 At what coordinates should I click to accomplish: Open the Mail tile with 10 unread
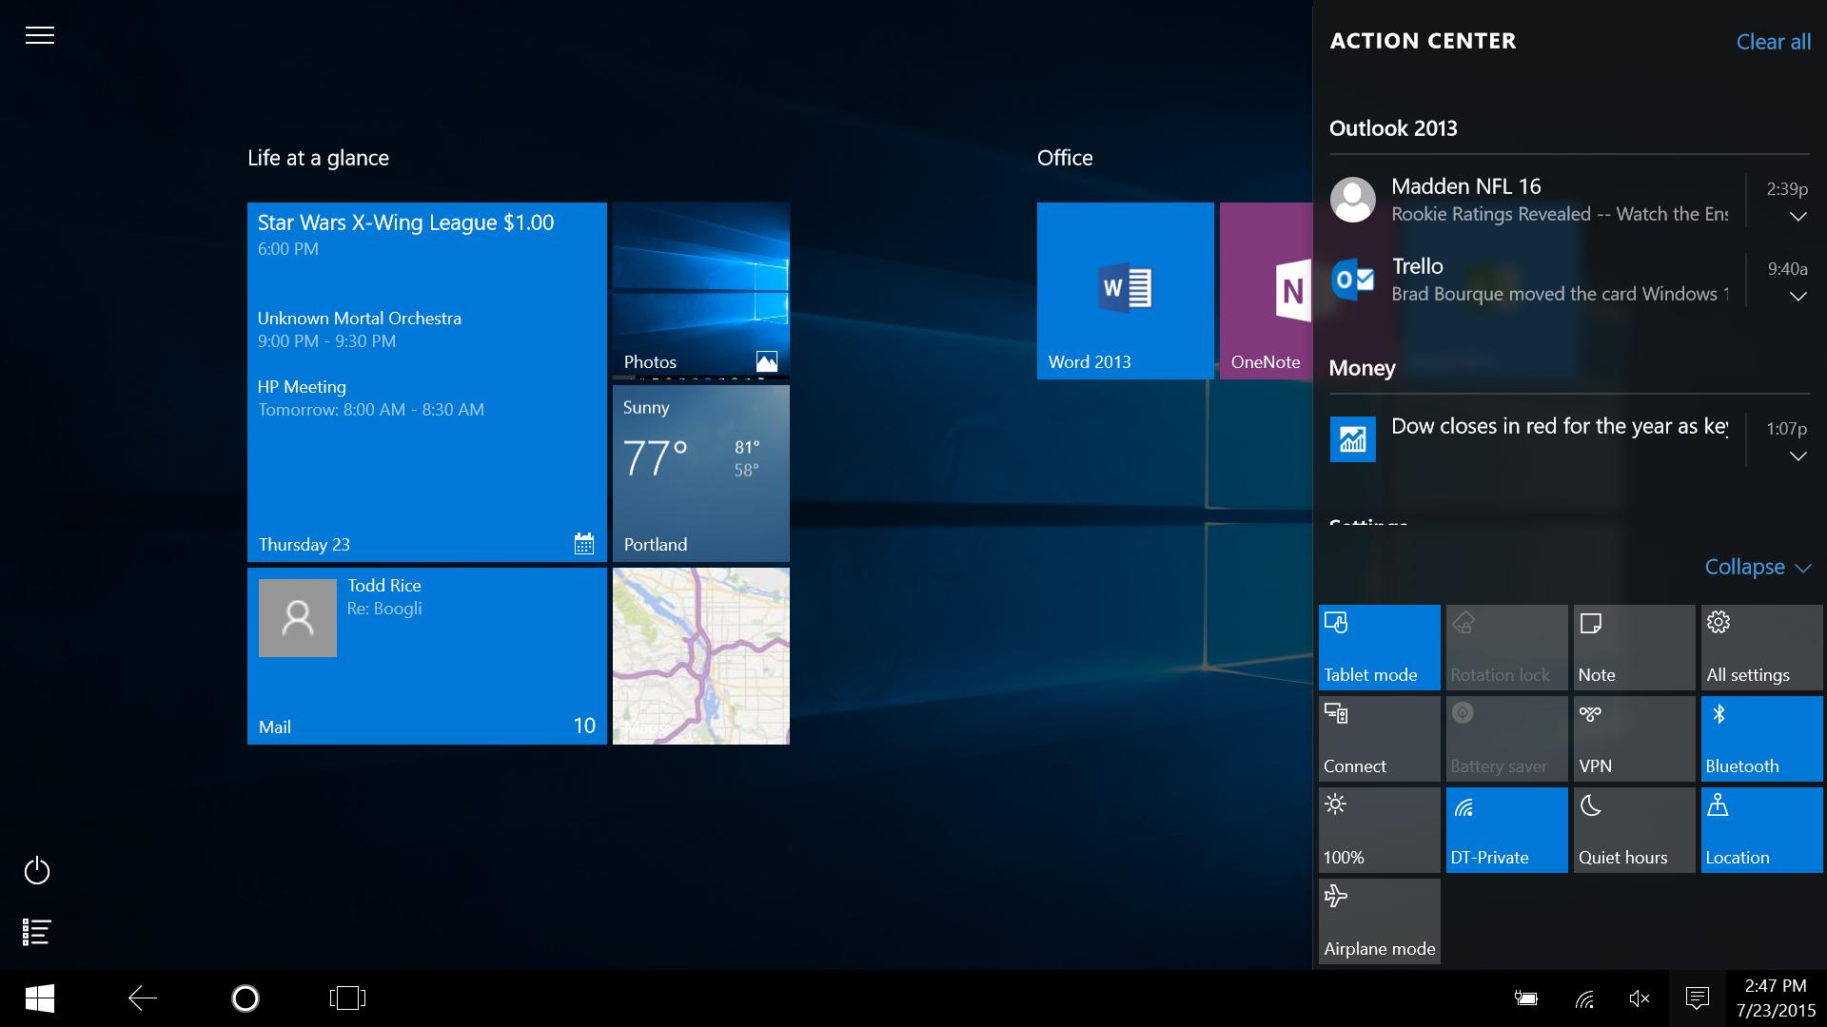[x=427, y=656]
